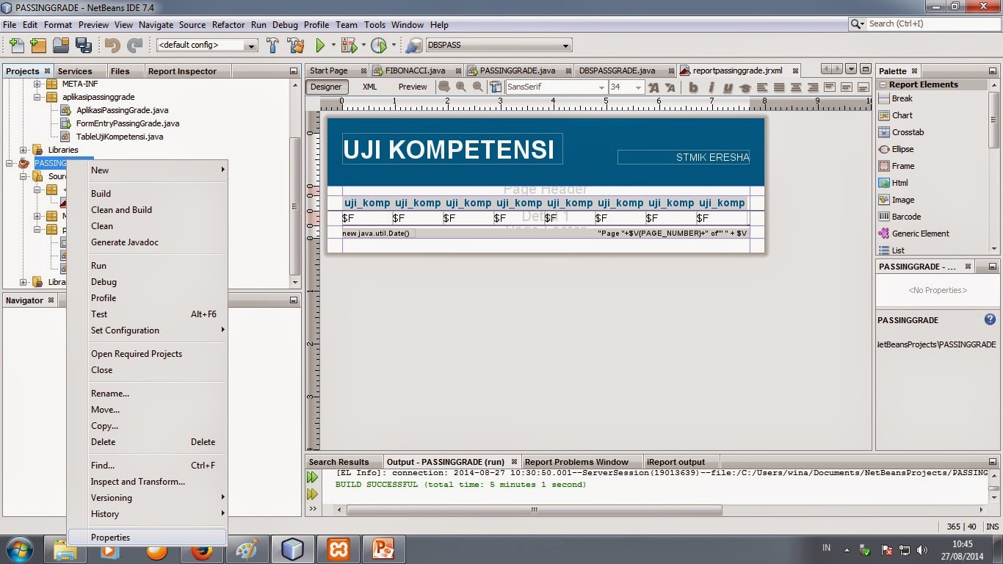Viewport: 1003px width, 564px height.
Task: Build the project with the hammer icon
Action: [x=272, y=46]
